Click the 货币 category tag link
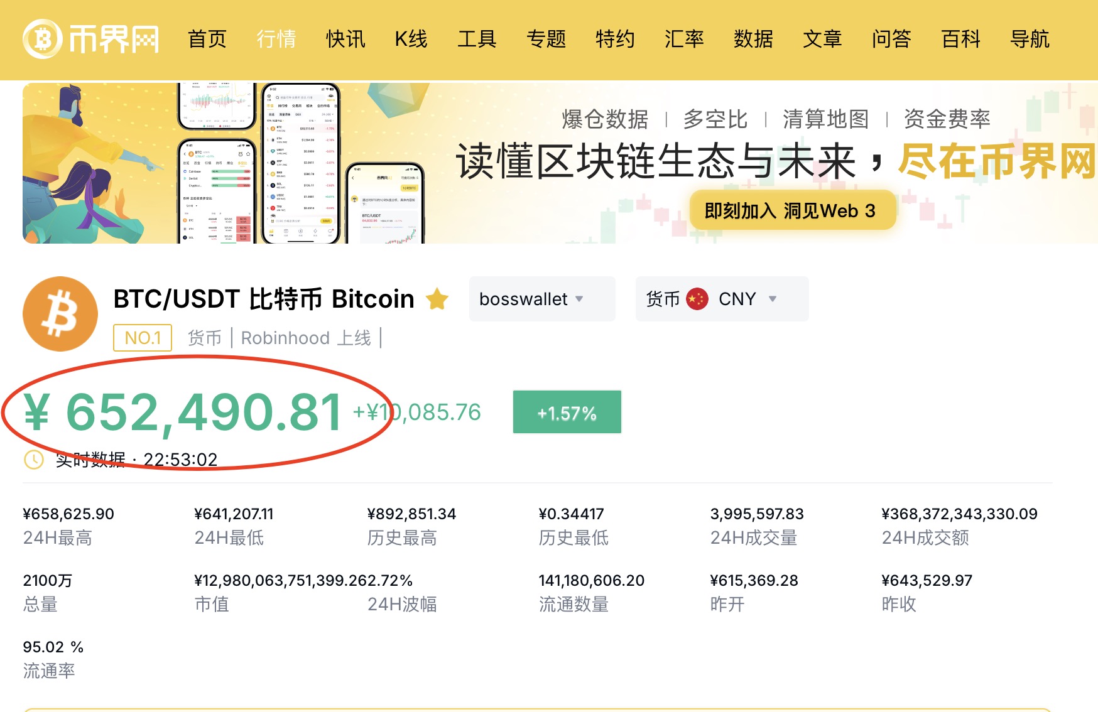The height and width of the screenshot is (712, 1098). (205, 338)
